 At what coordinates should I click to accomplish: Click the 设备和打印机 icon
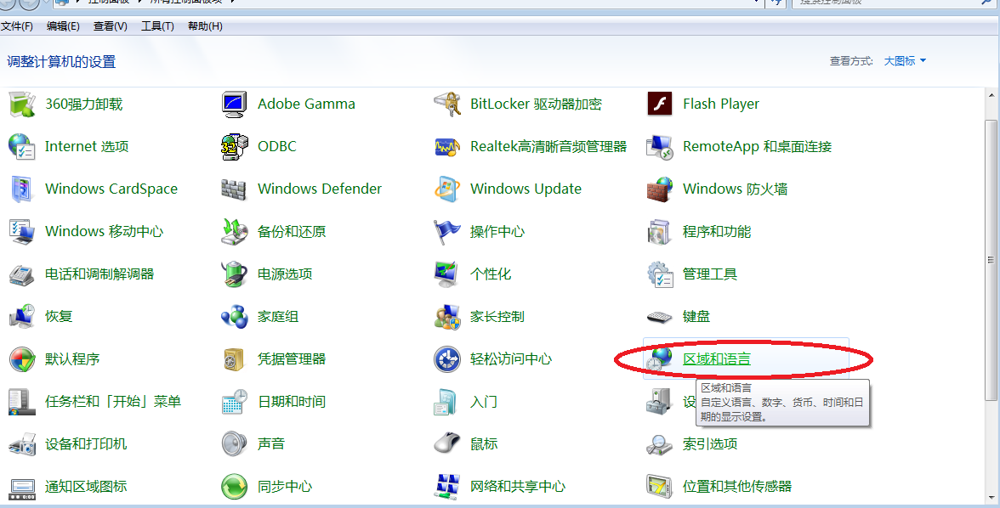[x=22, y=444]
